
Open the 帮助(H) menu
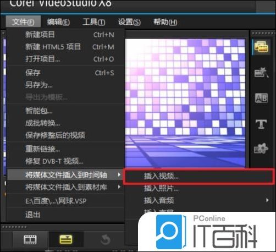165,22
